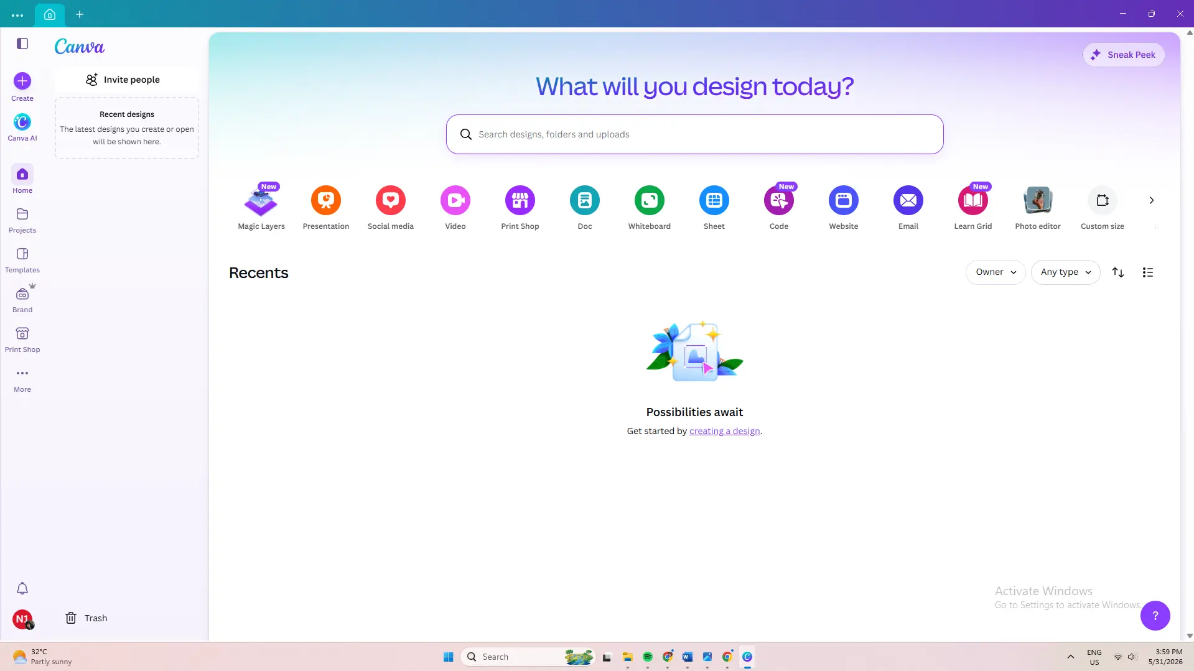This screenshot has height=671, width=1194.
Task: Open the Photo editor
Action: pos(1038,208)
